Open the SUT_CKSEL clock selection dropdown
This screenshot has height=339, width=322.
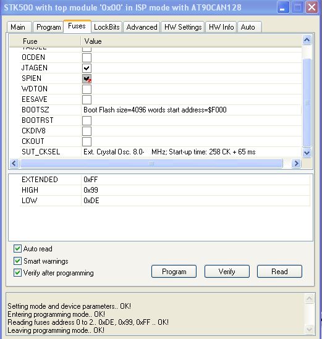[192, 152]
